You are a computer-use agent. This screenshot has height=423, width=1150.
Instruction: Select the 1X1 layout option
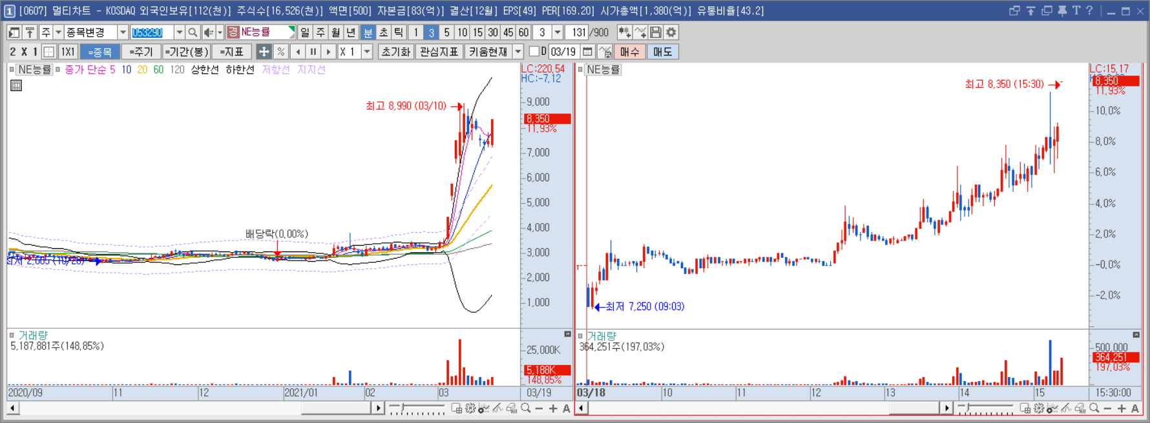click(x=68, y=52)
